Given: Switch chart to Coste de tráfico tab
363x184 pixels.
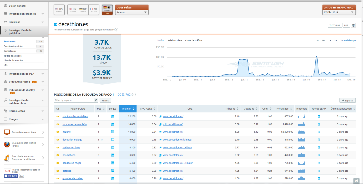Looking at the screenshot, I should point(193,41).
